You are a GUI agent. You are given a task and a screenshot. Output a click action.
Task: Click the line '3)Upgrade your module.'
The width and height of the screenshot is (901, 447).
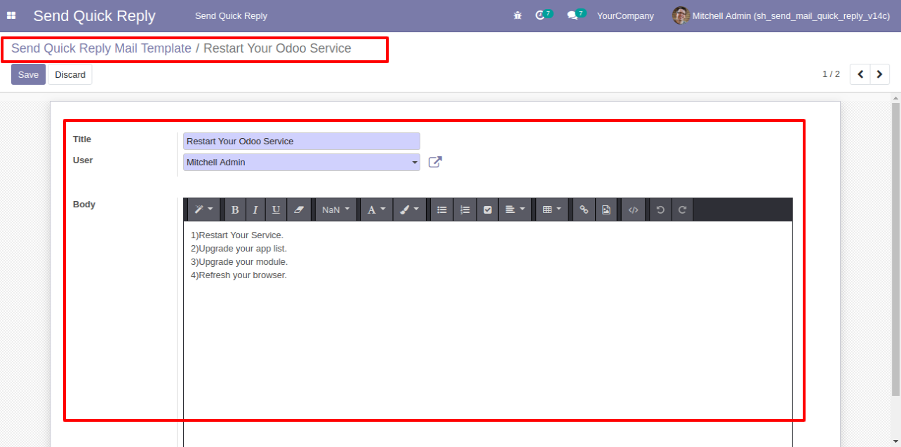[239, 262]
